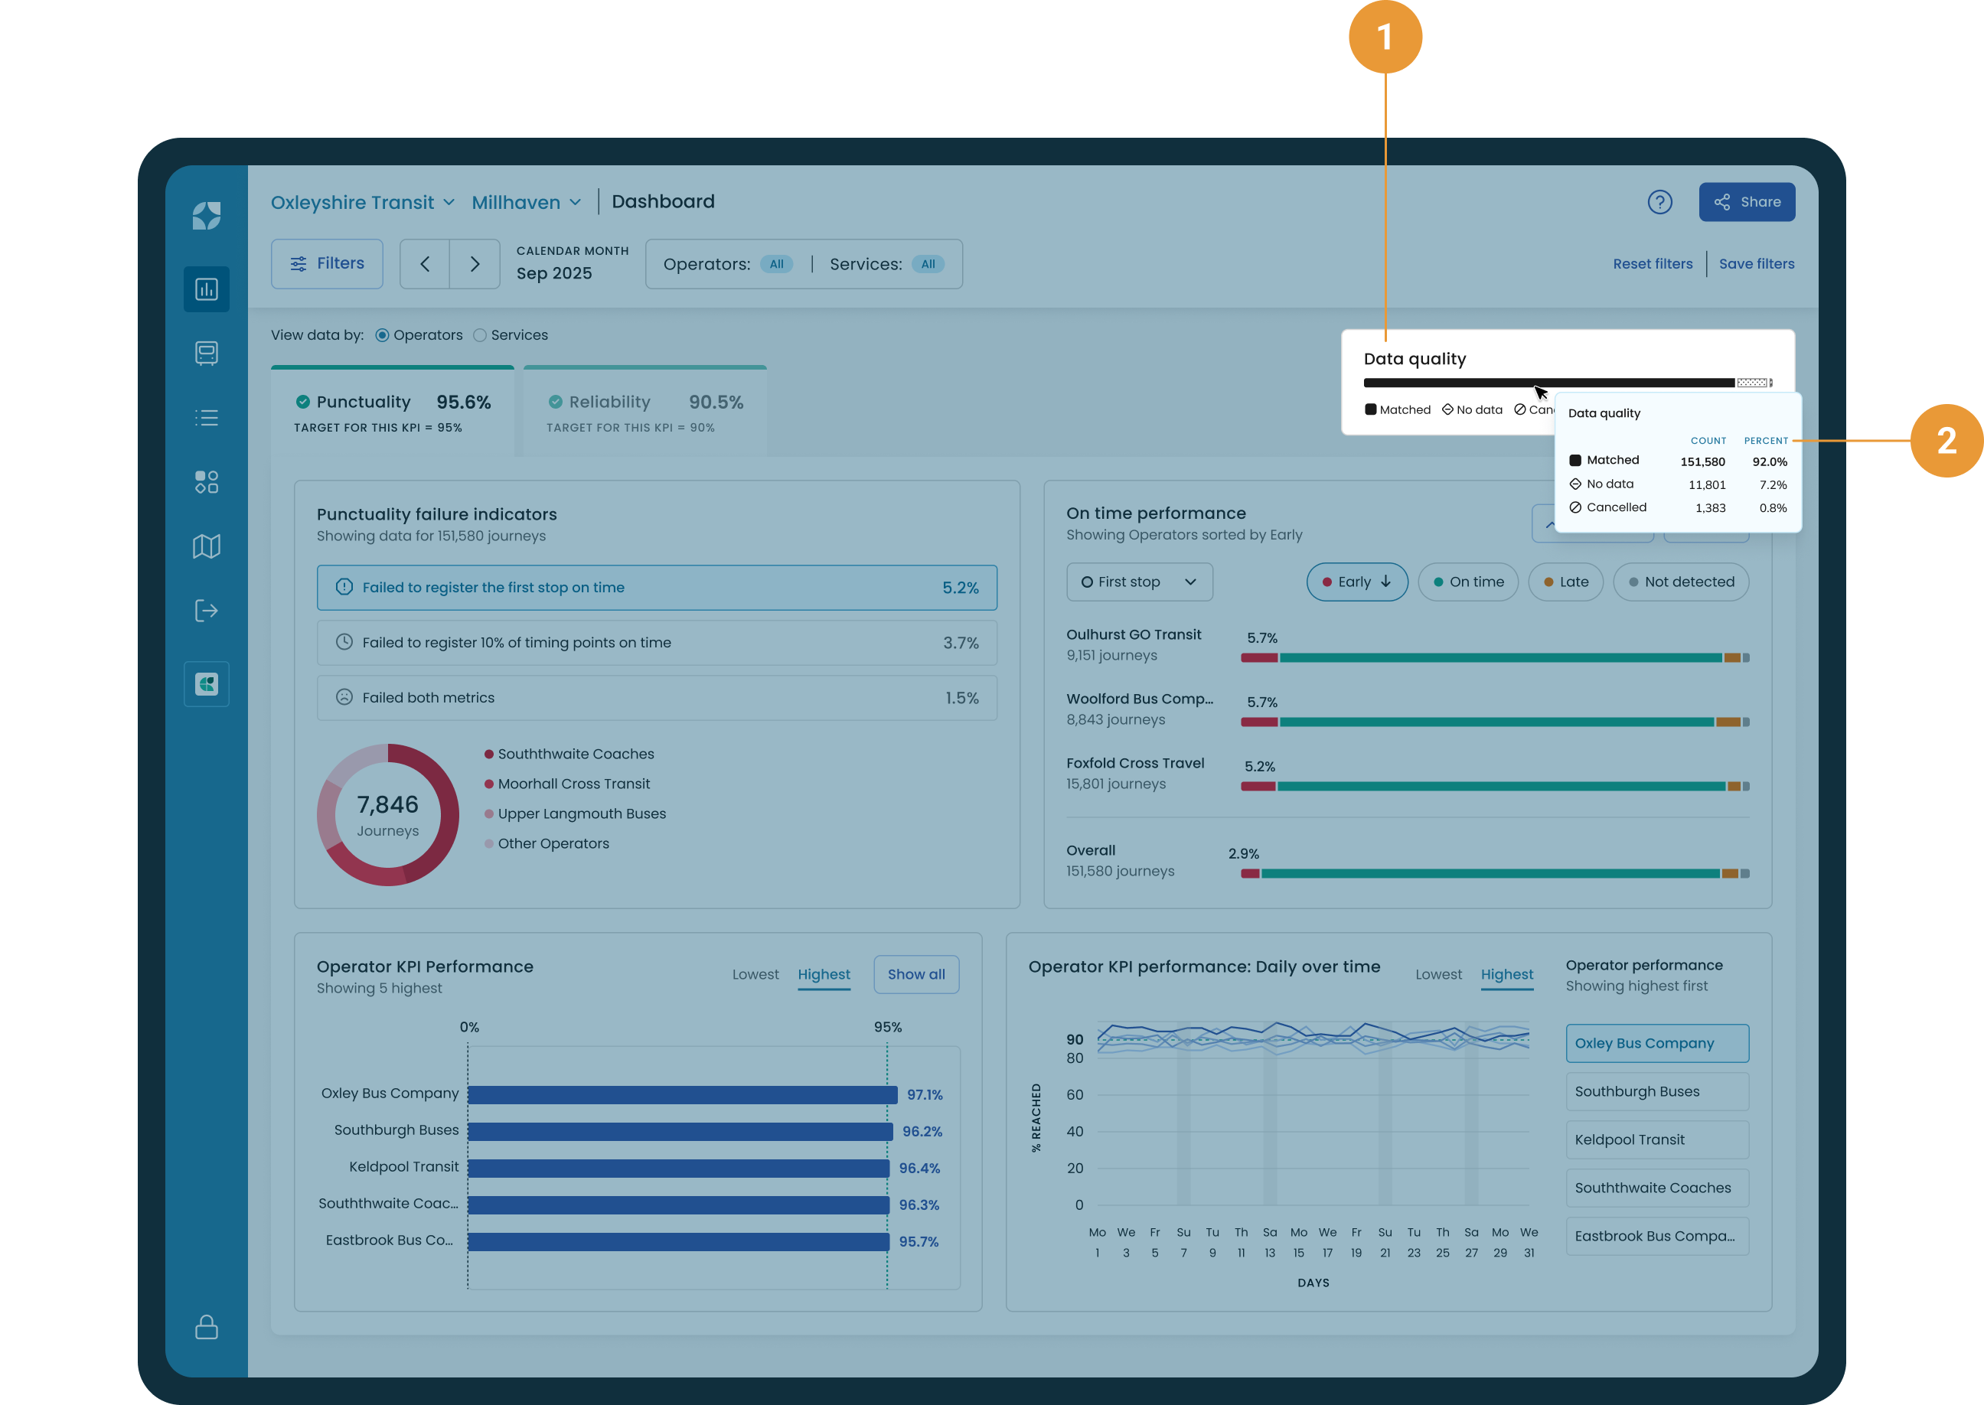
Task: Toggle the Late status filter chip
Action: (x=1565, y=582)
